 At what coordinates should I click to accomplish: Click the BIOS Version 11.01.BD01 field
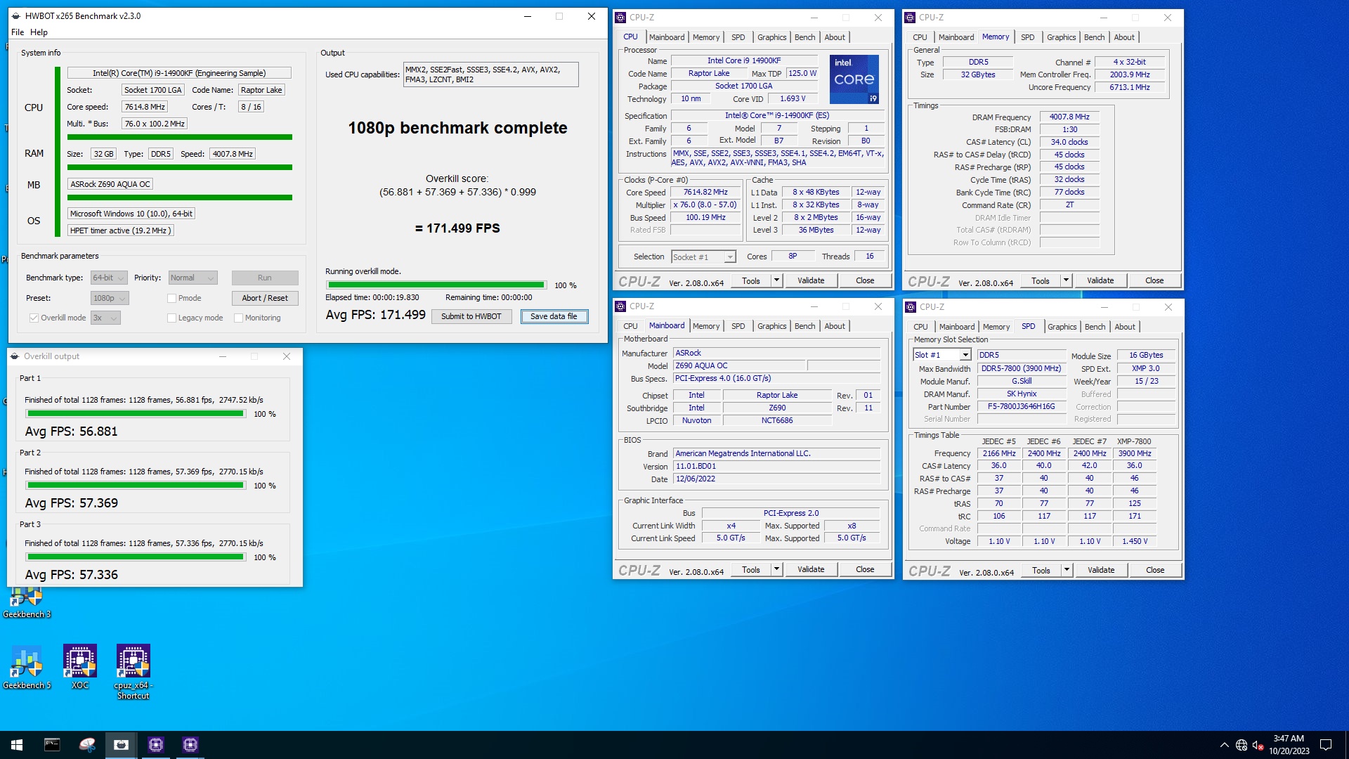click(776, 467)
